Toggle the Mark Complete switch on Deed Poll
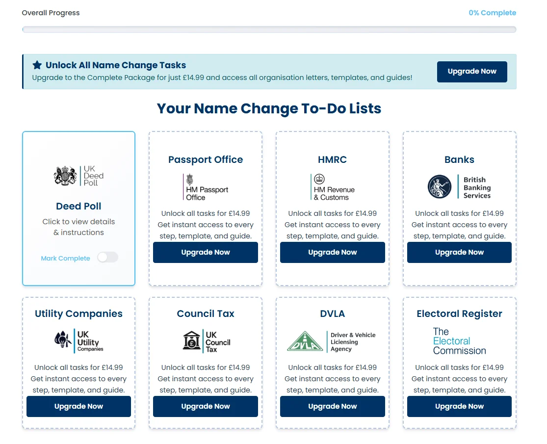Image resolution: width=547 pixels, height=444 pixels. tap(107, 257)
